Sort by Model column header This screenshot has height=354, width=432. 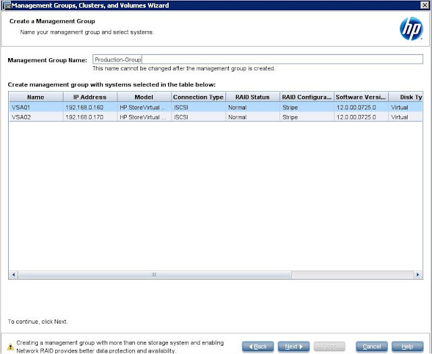(x=144, y=97)
